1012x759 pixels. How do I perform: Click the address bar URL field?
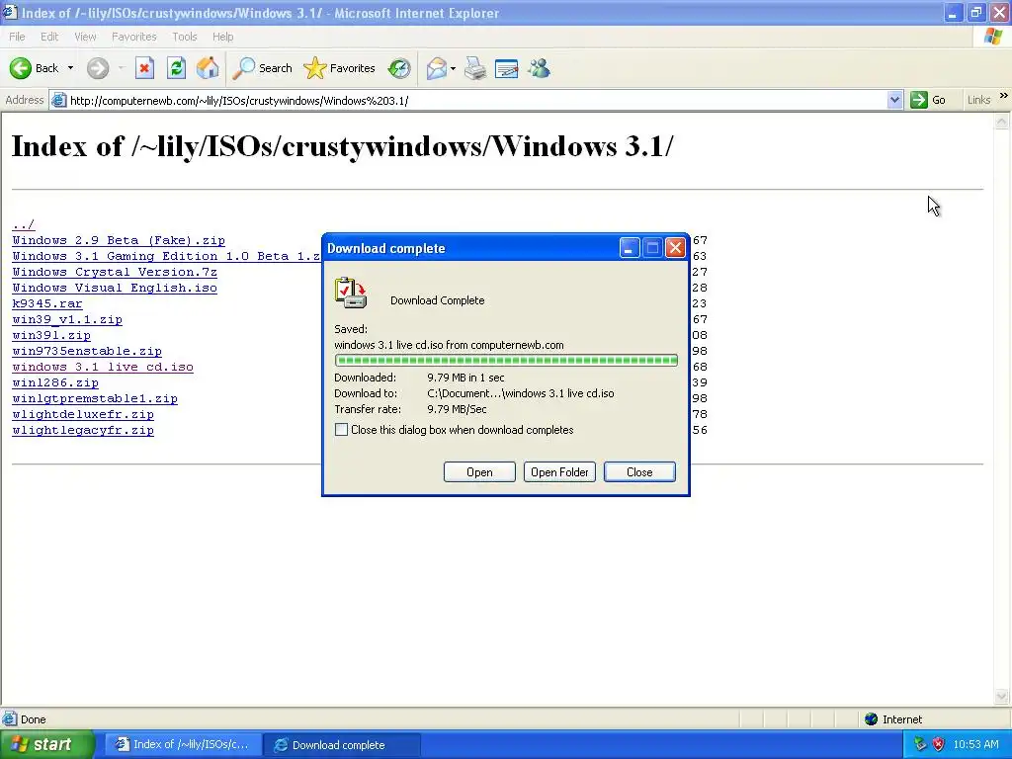[477, 100]
